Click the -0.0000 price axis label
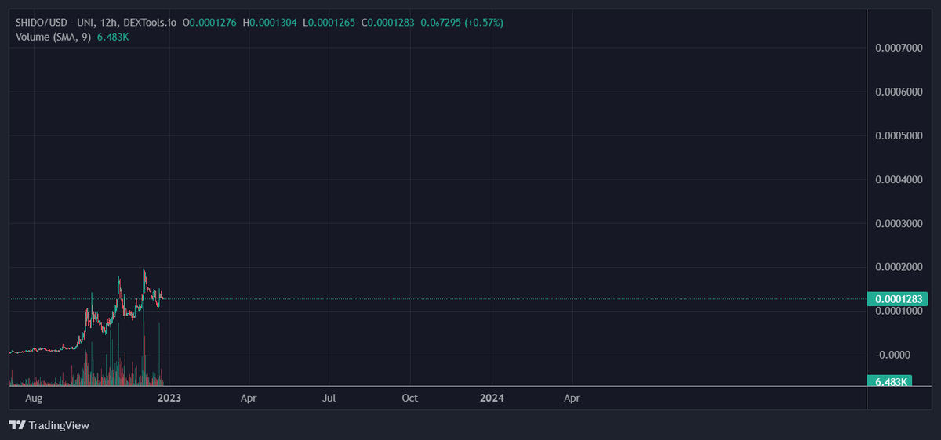 (894, 355)
